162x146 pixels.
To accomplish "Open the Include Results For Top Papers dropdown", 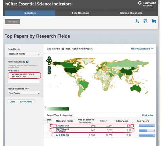I will [24, 93].
